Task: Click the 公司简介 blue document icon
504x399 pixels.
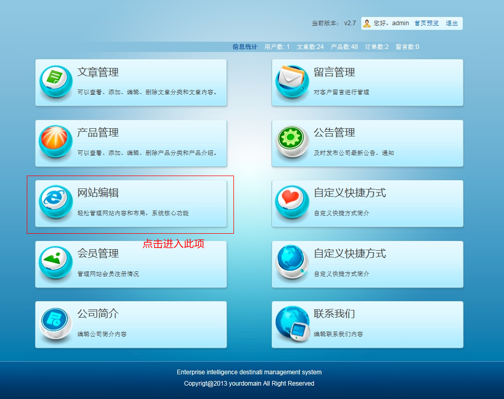Action: [55, 323]
